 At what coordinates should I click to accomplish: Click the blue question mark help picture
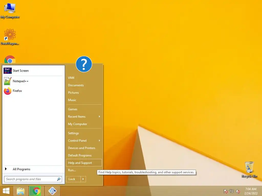tap(84, 64)
